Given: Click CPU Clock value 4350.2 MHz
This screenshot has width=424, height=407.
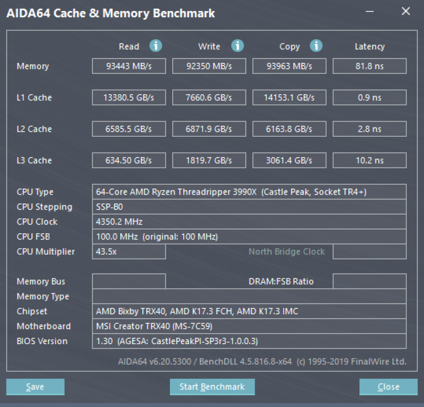Looking at the screenshot, I should [250, 222].
